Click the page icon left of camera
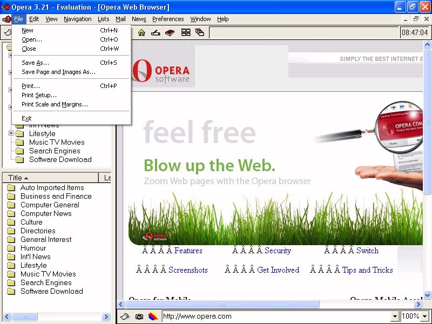 tap(125, 316)
